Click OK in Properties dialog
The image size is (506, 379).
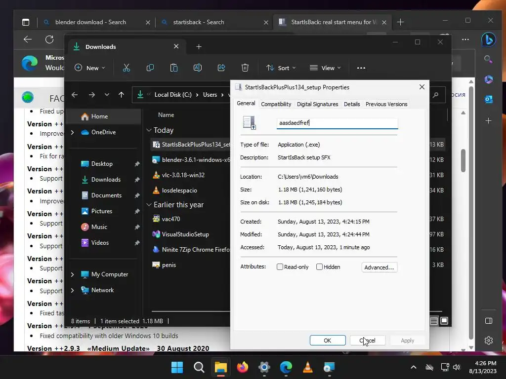[328, 341]
